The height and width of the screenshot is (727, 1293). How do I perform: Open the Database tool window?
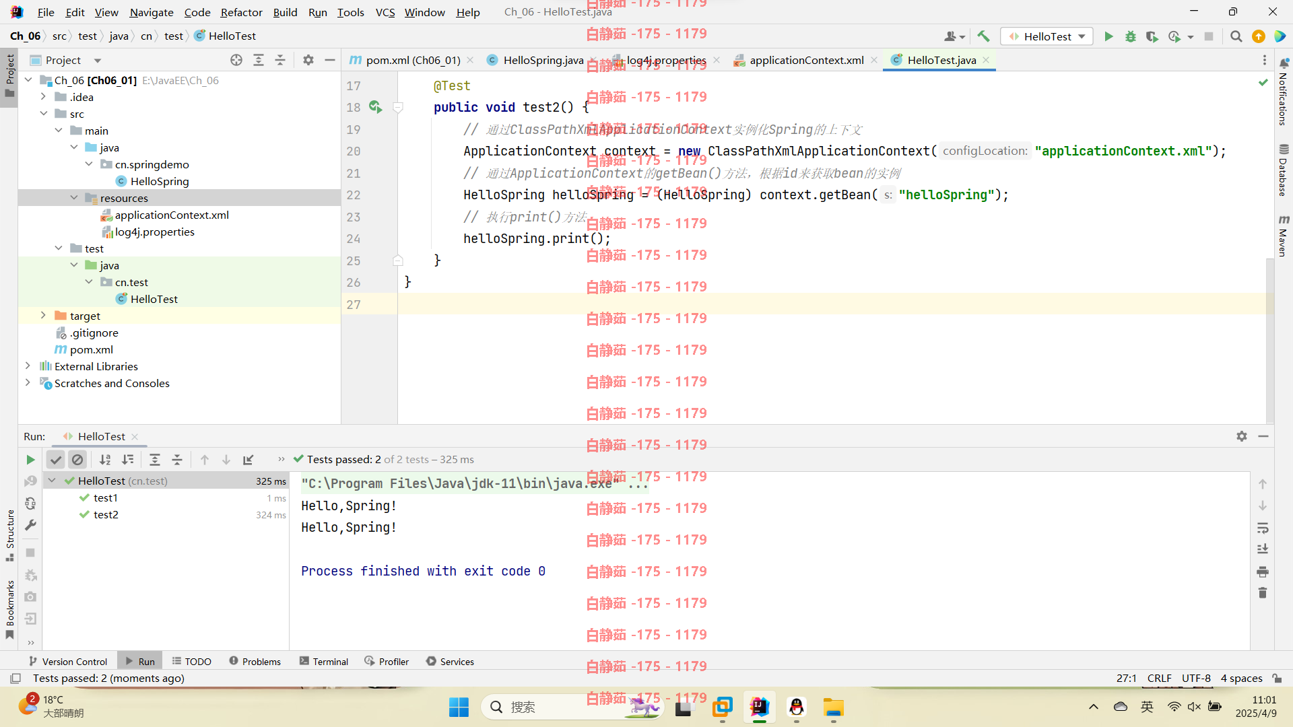[x=1284, y=170]
